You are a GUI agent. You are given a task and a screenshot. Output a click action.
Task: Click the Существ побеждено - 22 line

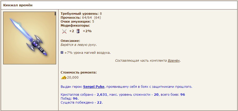82,103
